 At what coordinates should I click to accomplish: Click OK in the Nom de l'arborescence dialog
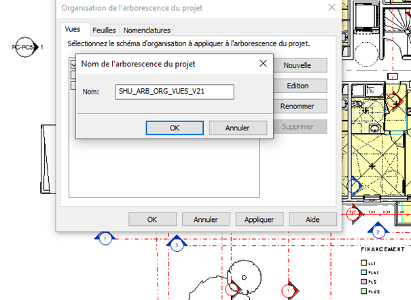click(175, 128)
